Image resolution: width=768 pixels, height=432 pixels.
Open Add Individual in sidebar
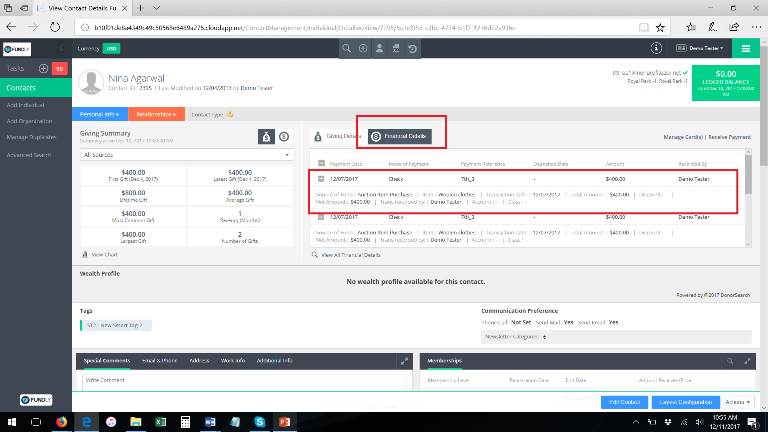pos(36,105)
